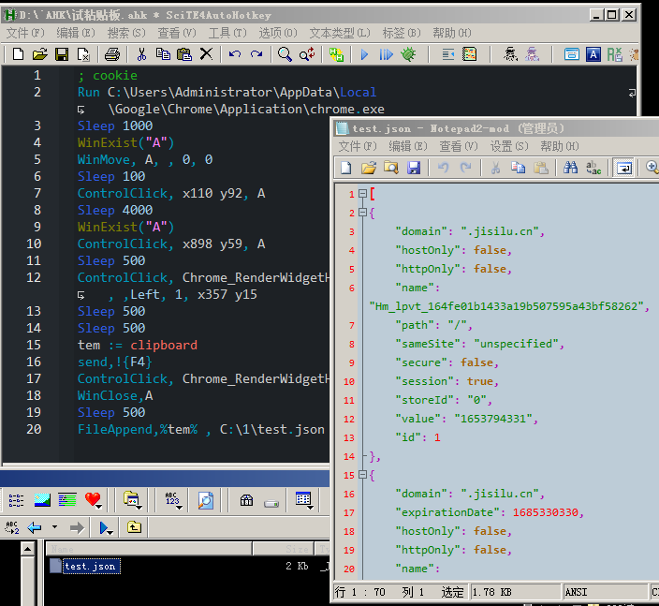Click the Find magnifier icon in SciTE toolbar
Viewport: 659px width, 606px height.
(285, 55)
